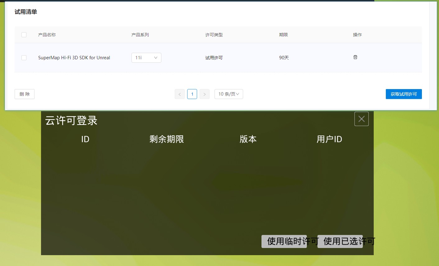Viewport: 439px width, 266px height.
Task: Click the 试用许可 cell
Action: [214, 58]
